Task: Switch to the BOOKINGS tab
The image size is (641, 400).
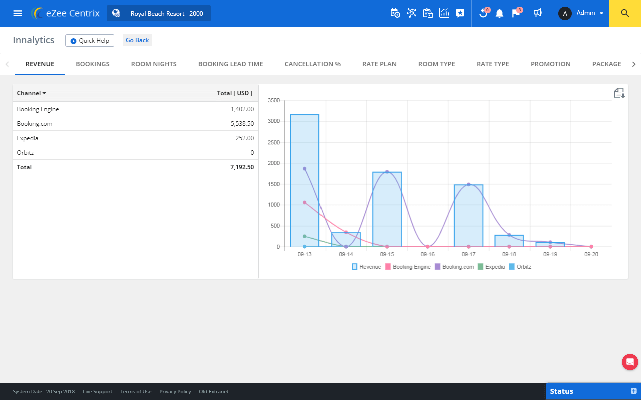Action: (x=92, y=64)
